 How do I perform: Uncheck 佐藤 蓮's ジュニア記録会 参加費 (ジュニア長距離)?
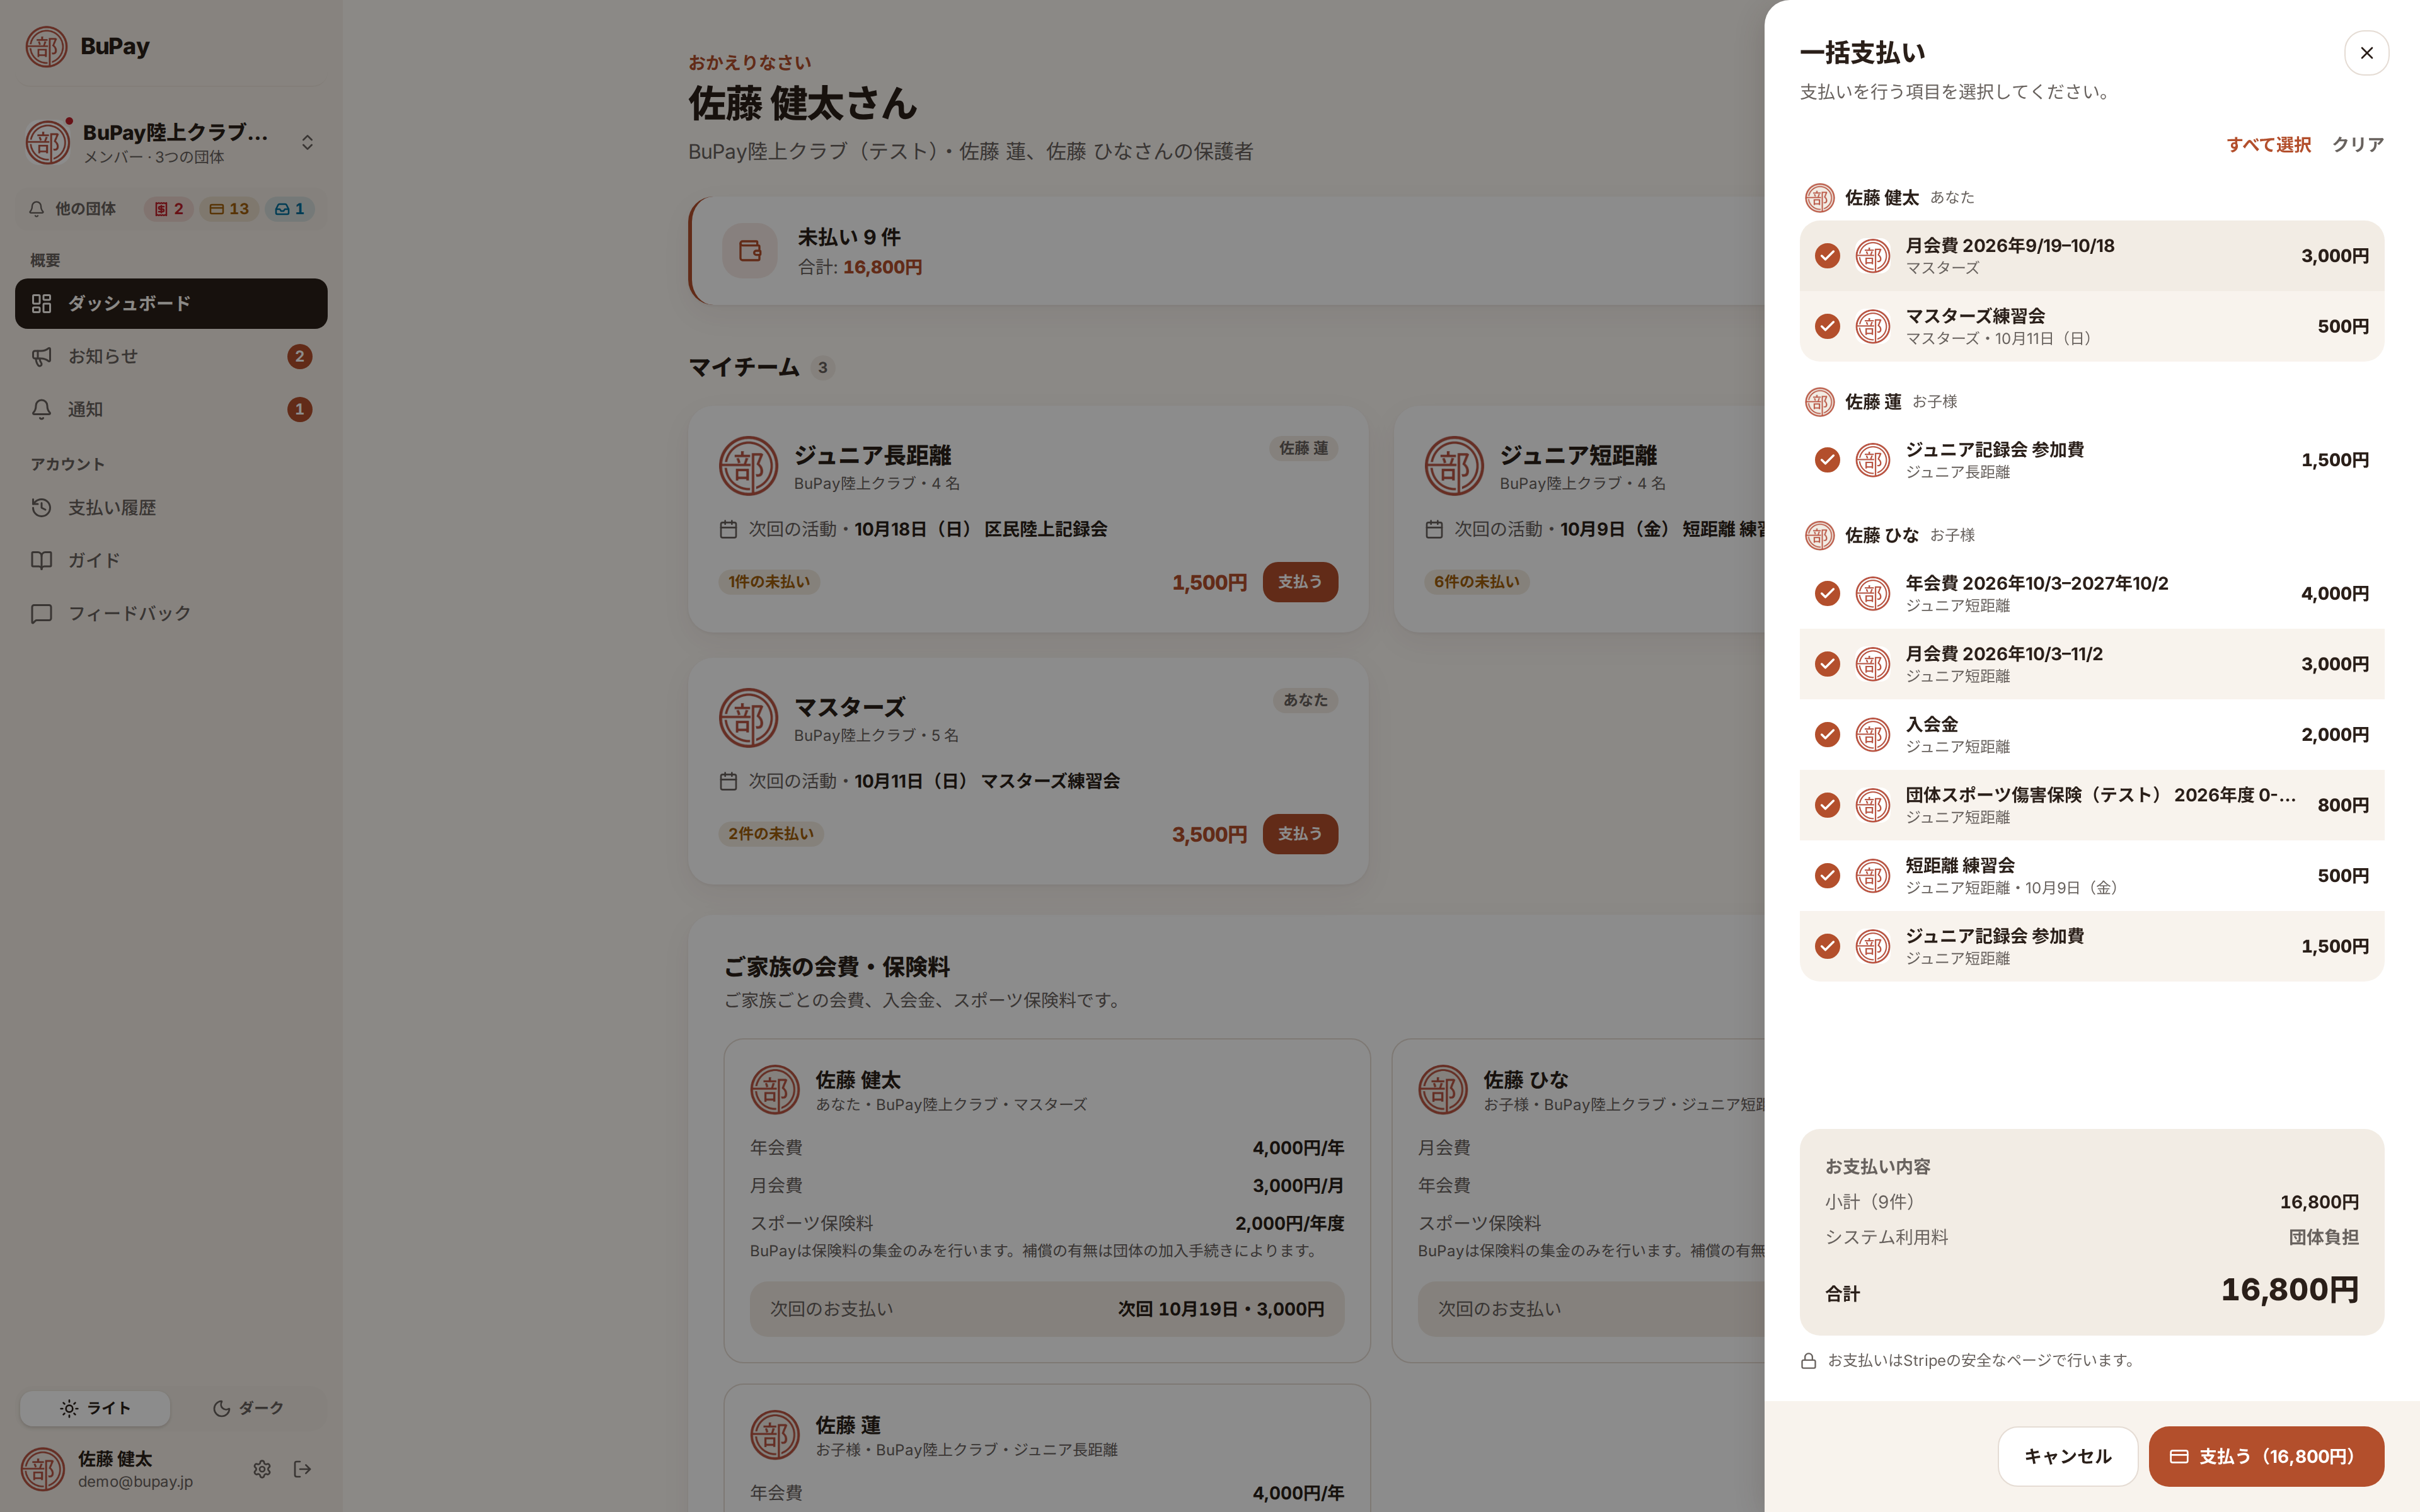pos(1827,460)
